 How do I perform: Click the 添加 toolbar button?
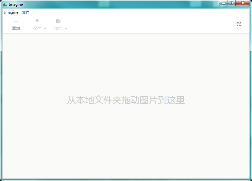16,24
